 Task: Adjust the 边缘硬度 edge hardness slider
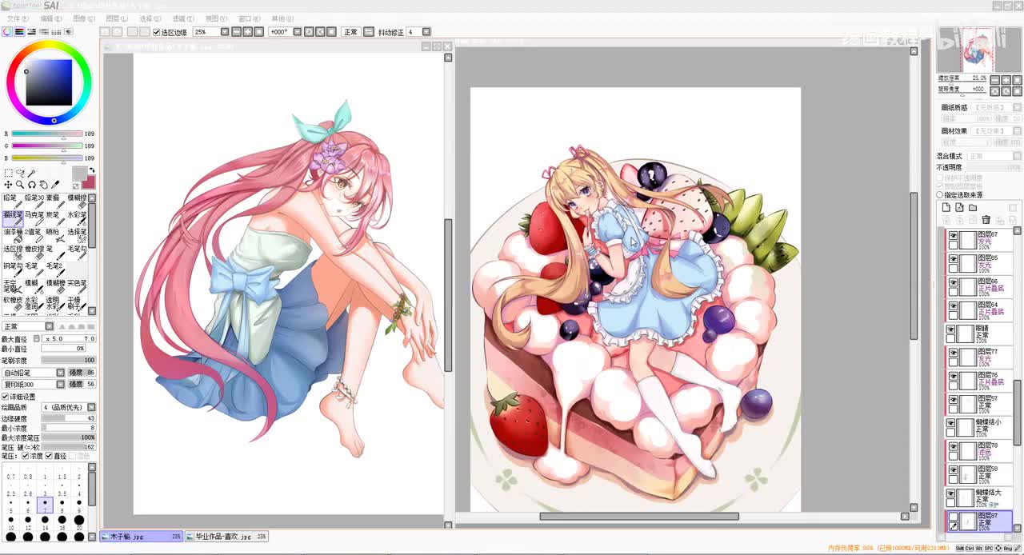69,418
